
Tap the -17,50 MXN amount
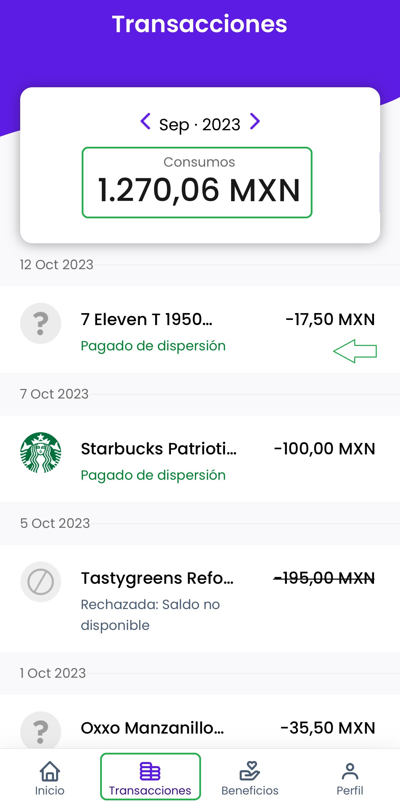330,320
